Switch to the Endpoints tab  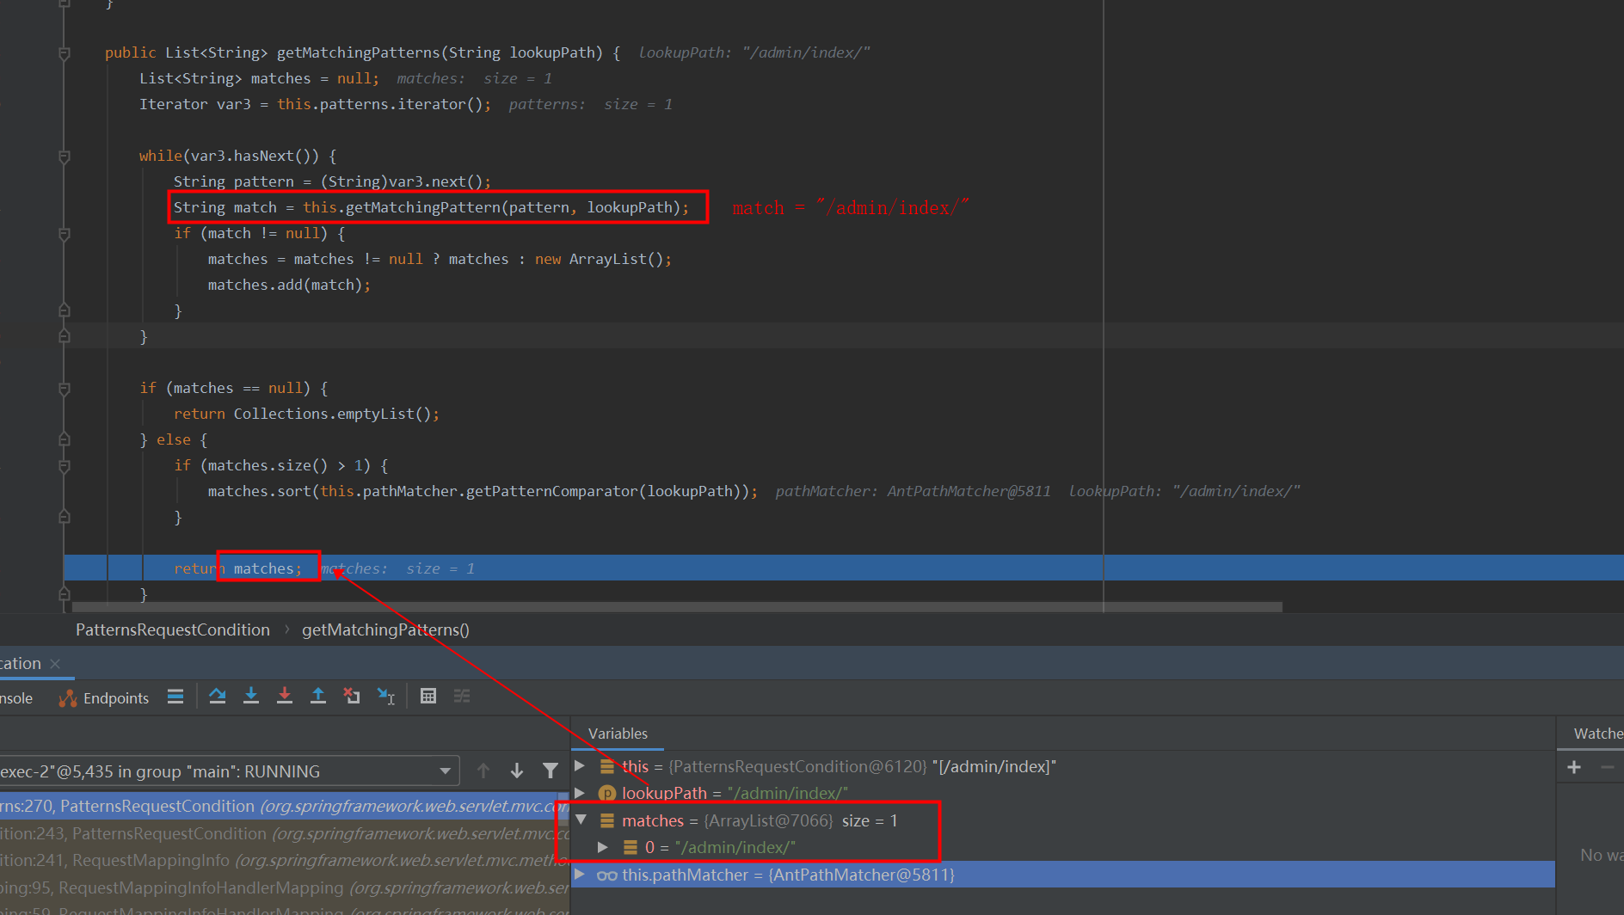[x=103, y=698]
